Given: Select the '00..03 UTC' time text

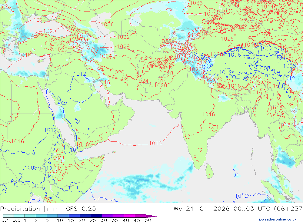Looking at the screenshot, I should 252,209.
